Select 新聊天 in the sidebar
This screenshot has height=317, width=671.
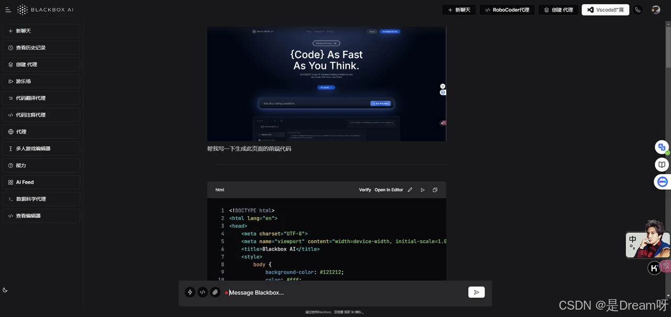click(41, 31)
